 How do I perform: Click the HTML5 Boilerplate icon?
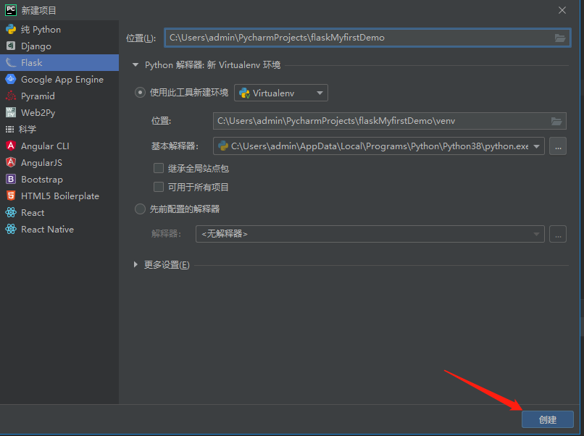coord(11,196)
